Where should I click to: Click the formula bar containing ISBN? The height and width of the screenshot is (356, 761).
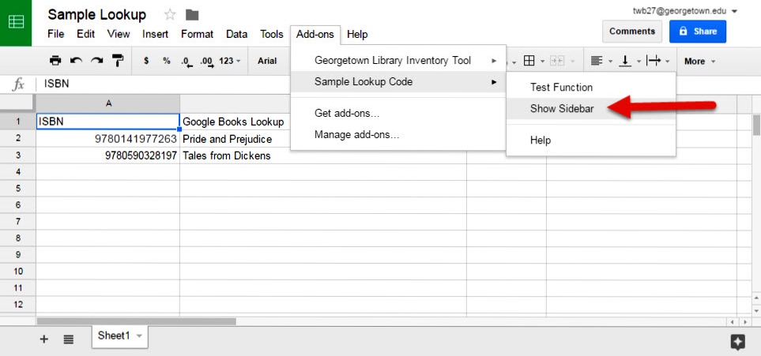(x=165, y=84)
